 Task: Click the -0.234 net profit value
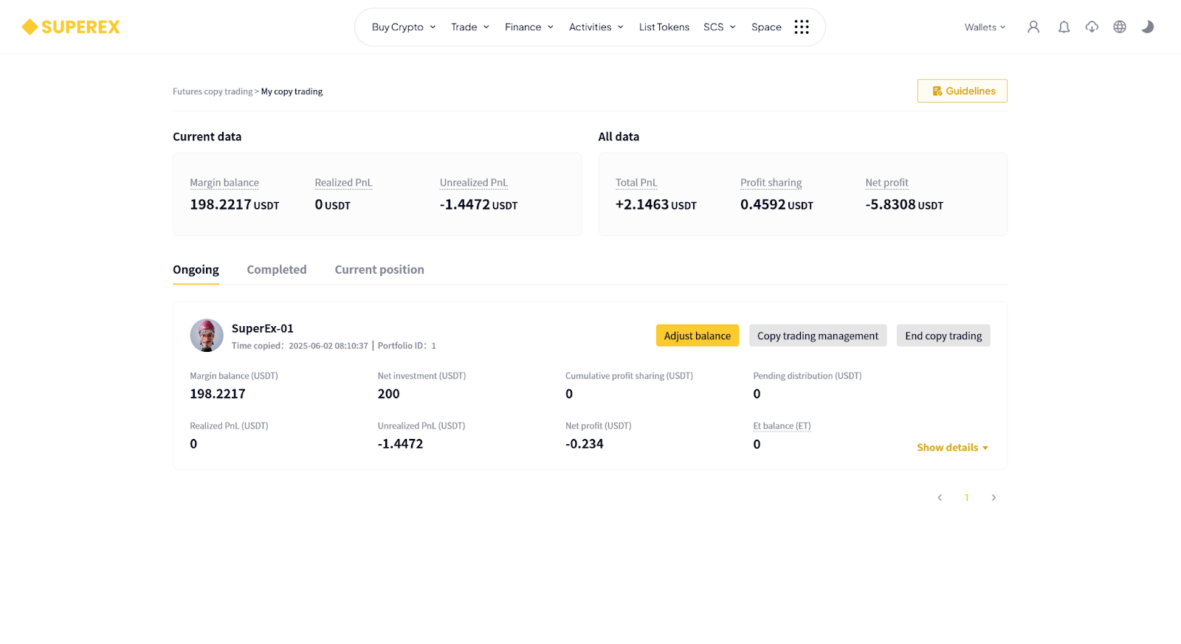pyautogui.click(x=585, y=444)
